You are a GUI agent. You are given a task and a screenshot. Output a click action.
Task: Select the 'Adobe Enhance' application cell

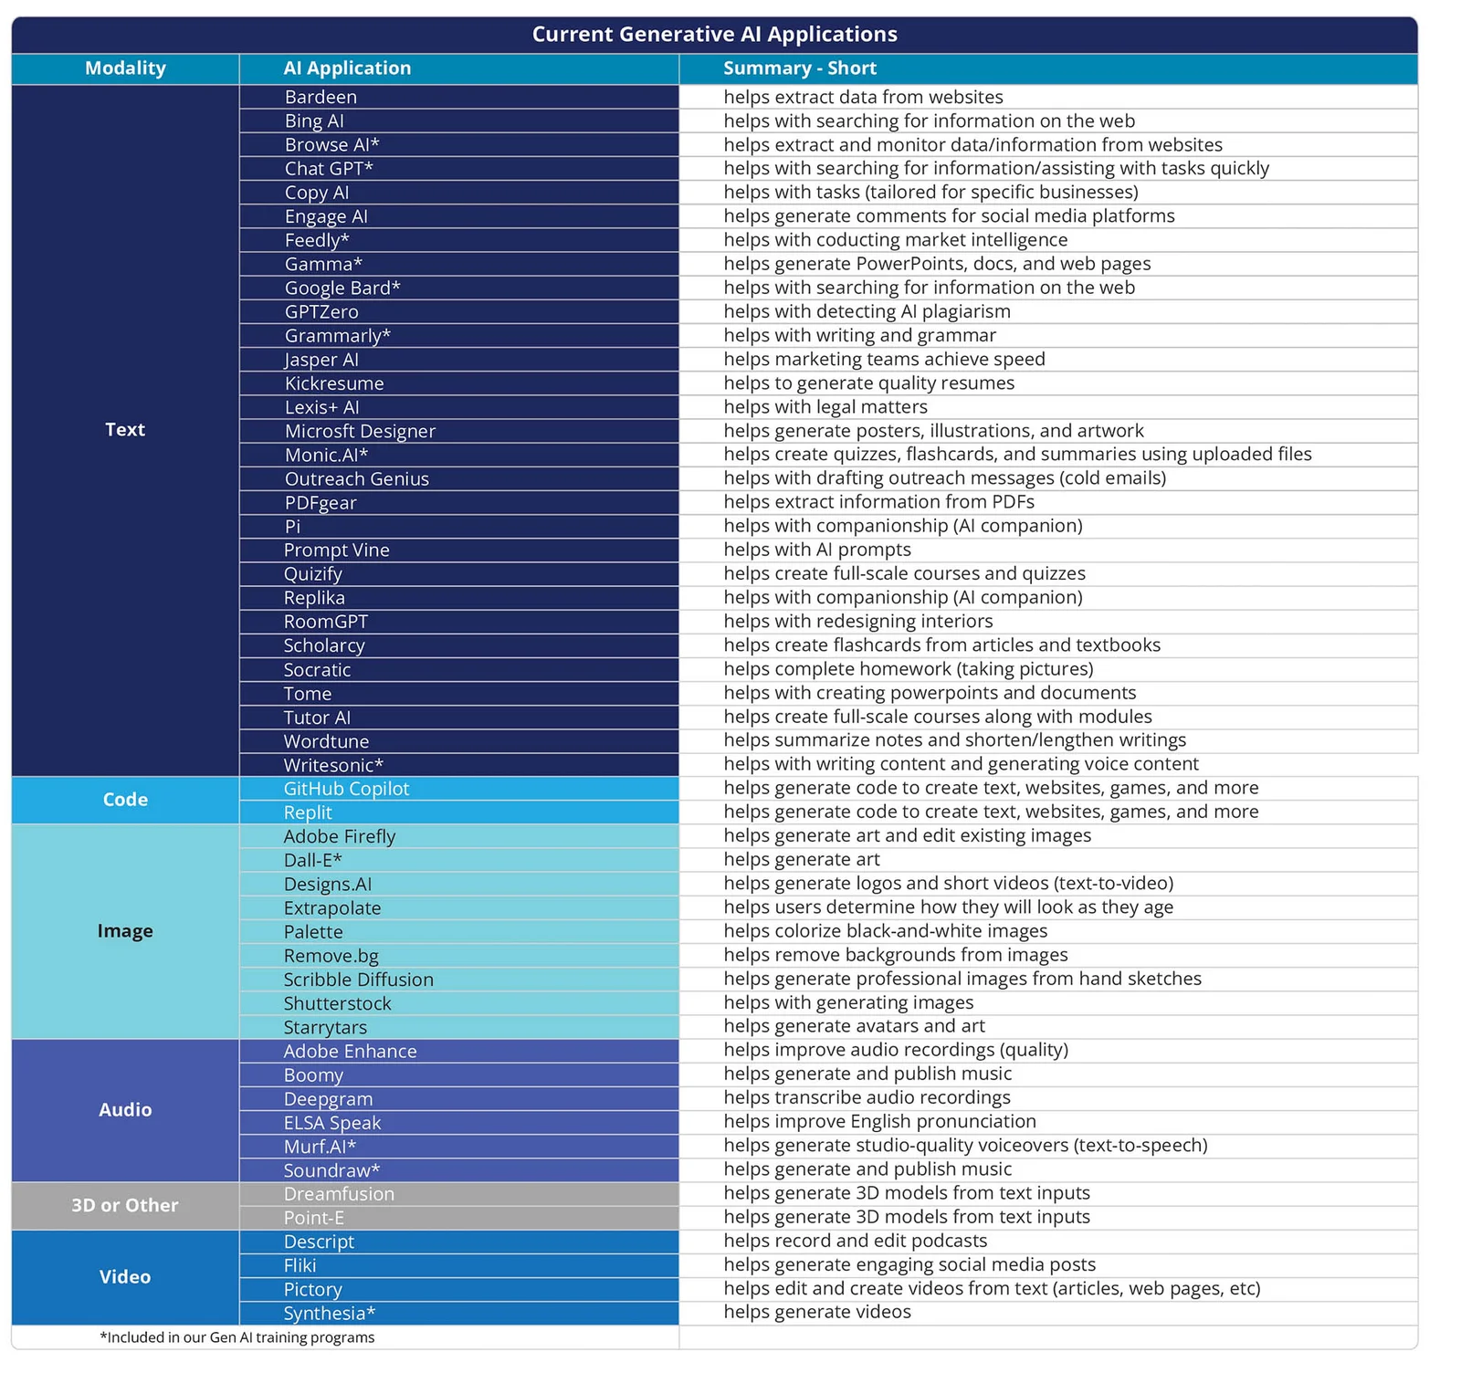coord(459,1051)
